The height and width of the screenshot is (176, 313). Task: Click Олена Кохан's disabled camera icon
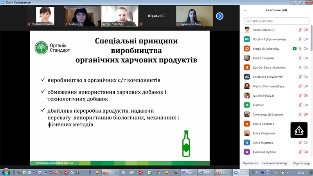pyautogui.click(x=306, y=30)
